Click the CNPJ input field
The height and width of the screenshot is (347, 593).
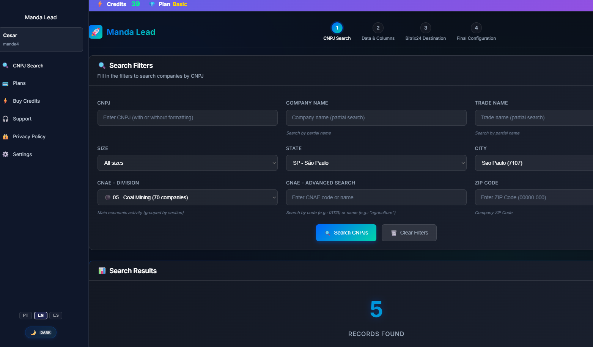(187, 118)
